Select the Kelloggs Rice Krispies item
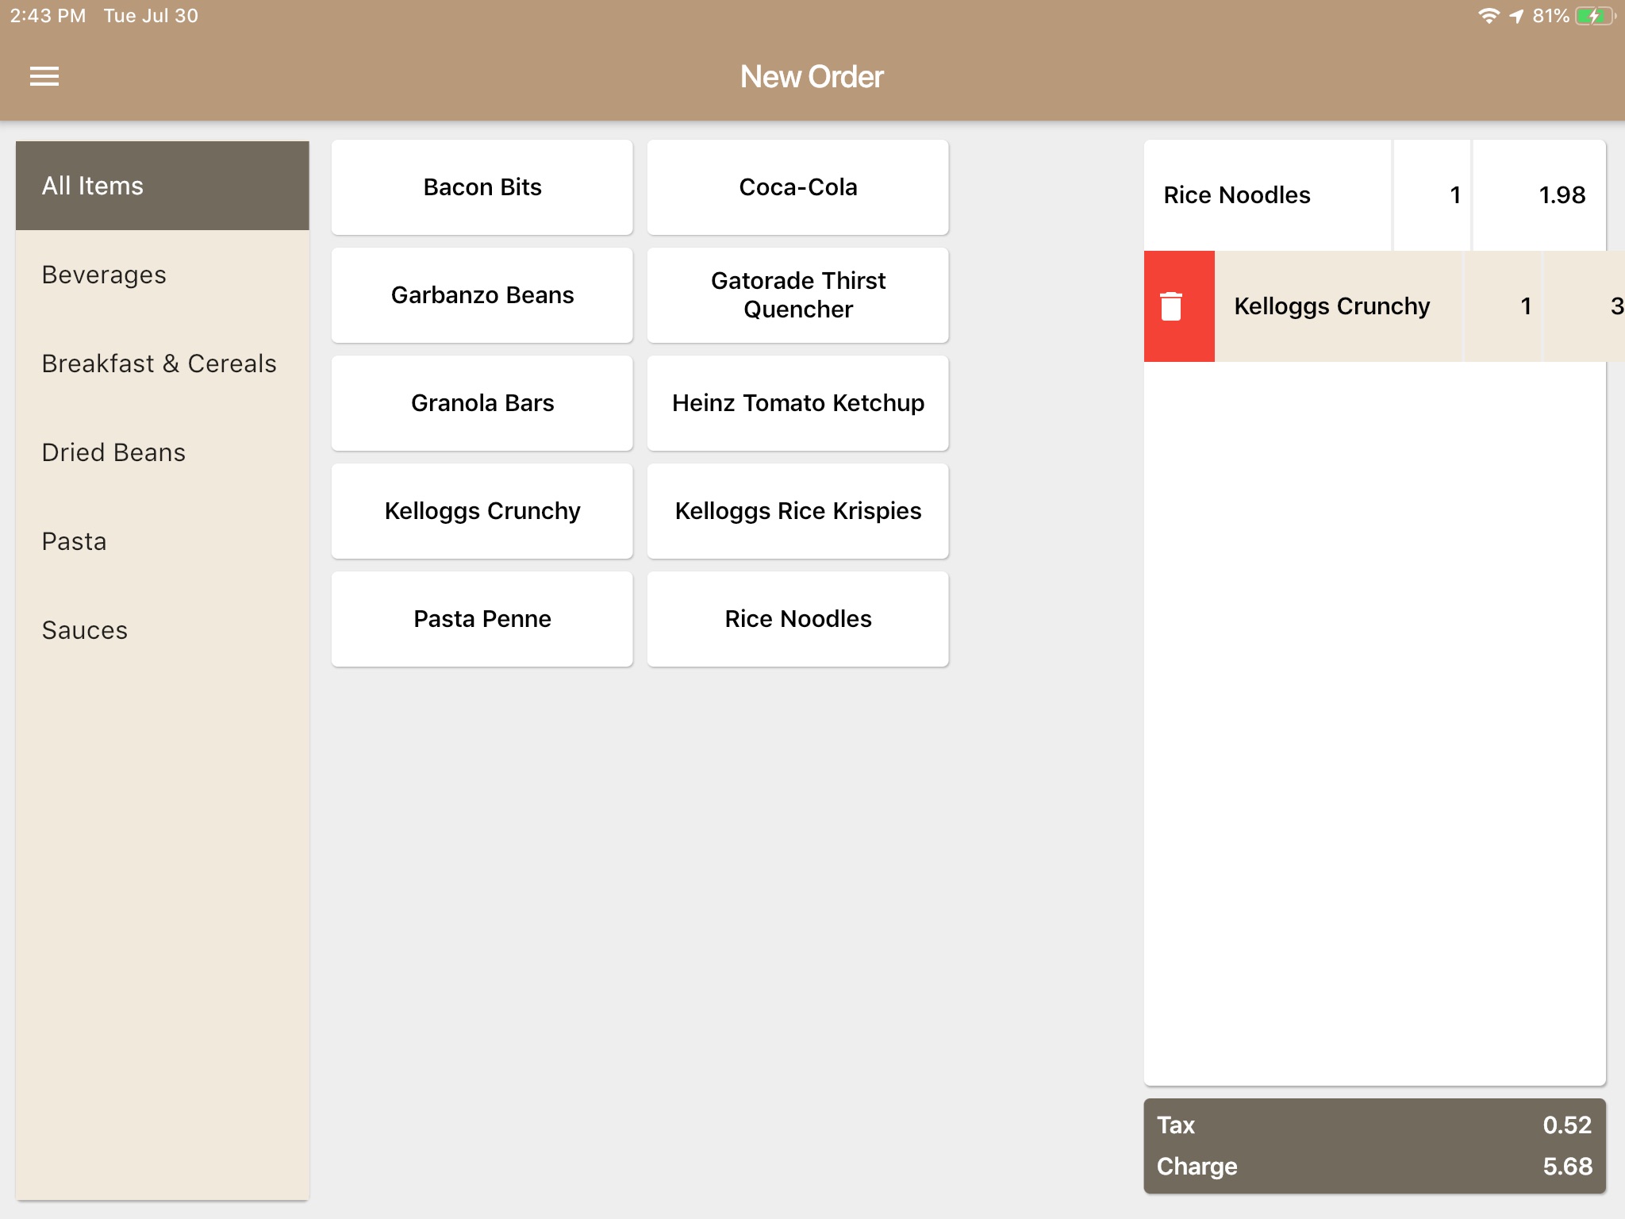This screenshot has width=1625, height=1219. (797, 511)
